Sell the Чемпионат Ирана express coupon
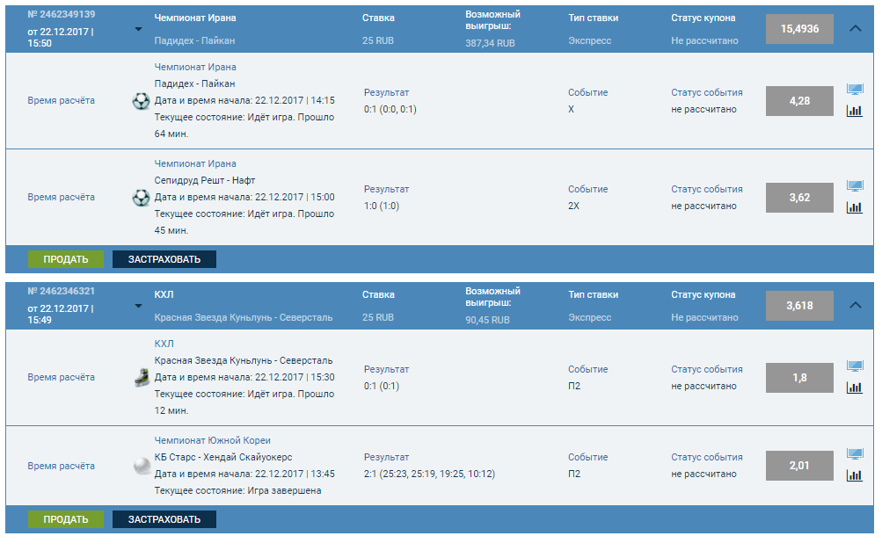Viewport: 882px width, 536px height. pyautogui.click(x=66, y=259)
